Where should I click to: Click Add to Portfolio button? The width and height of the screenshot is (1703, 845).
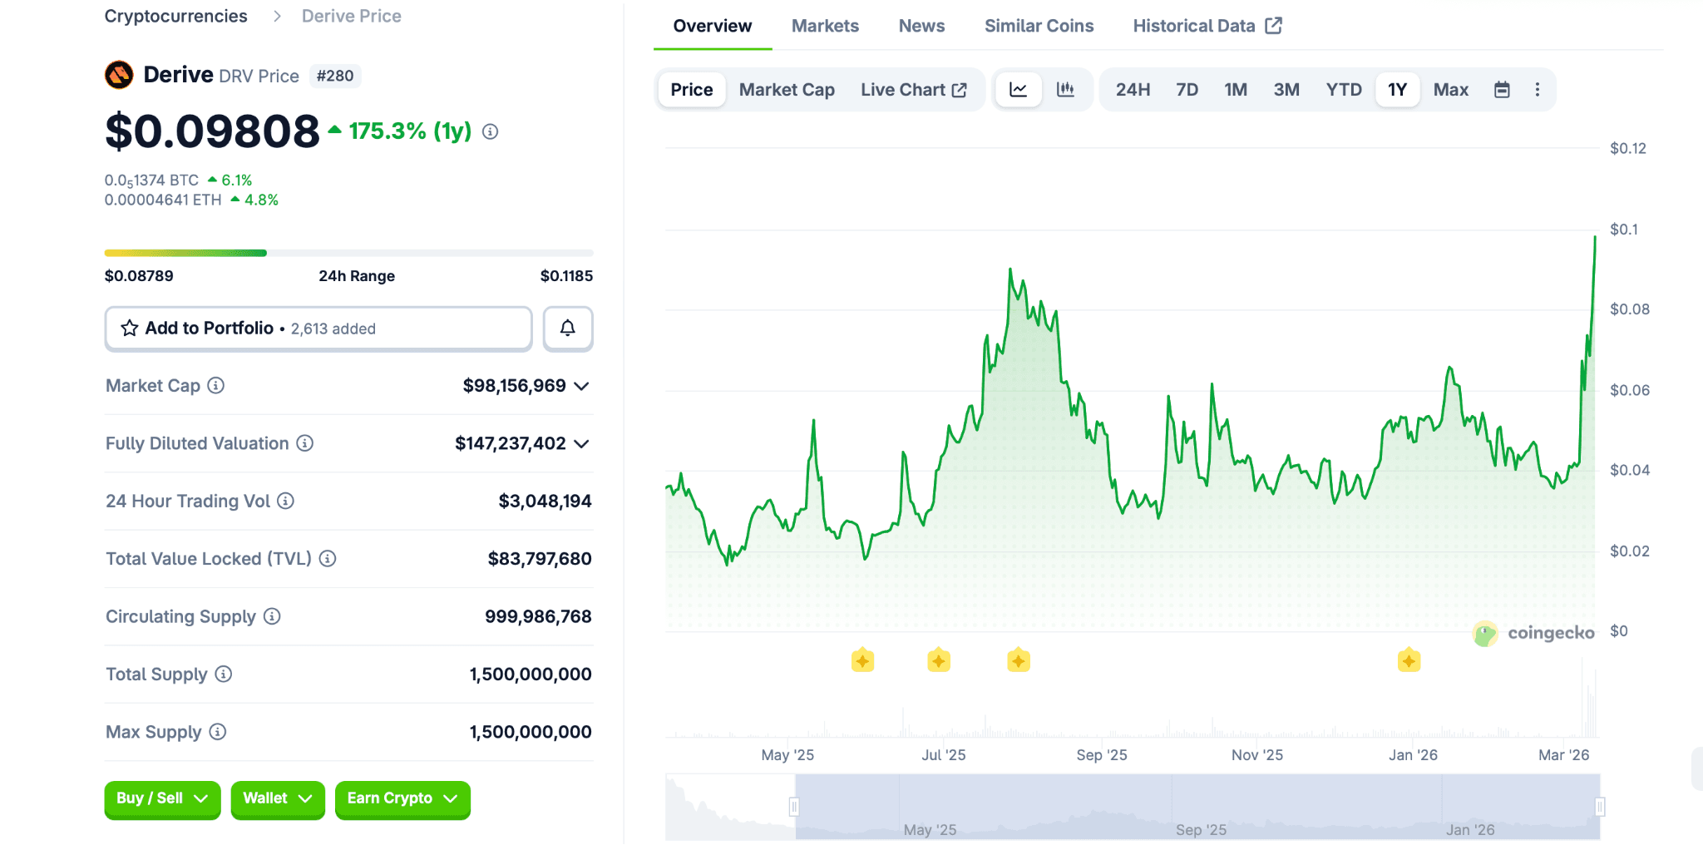pos(318,329)
